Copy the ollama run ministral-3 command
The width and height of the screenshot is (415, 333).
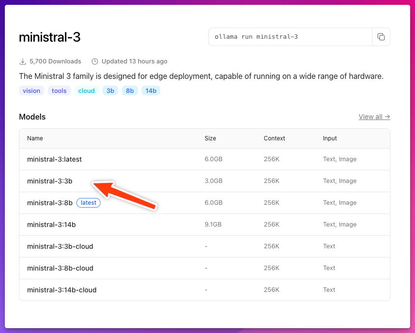coord(381,37)
